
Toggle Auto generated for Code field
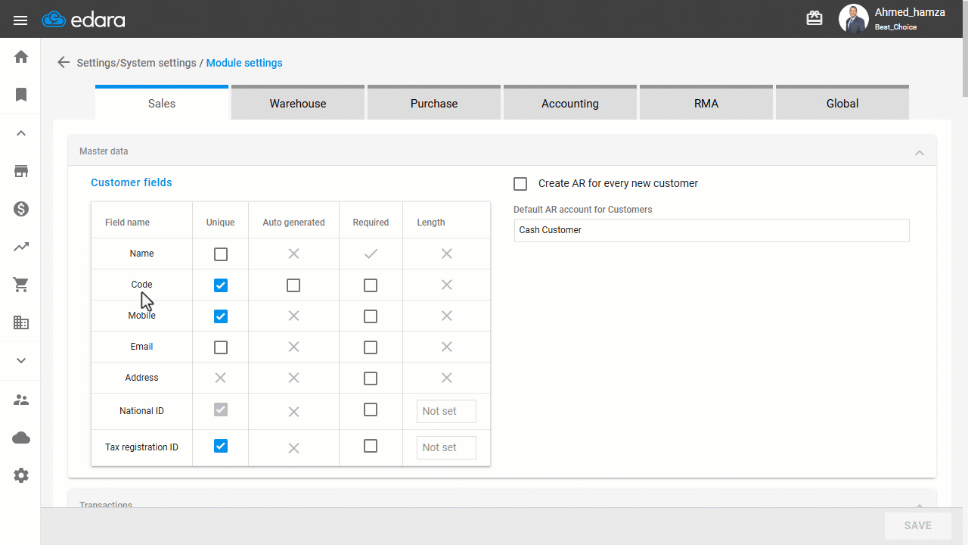pos(293,285)
